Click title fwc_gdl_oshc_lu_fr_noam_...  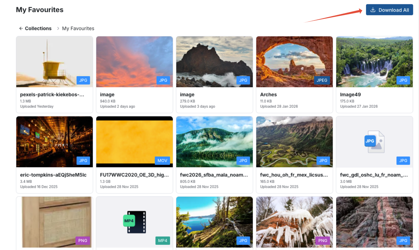374,175
